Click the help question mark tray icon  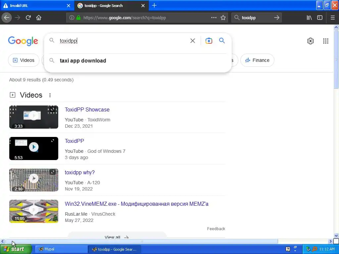click(288, 249)
